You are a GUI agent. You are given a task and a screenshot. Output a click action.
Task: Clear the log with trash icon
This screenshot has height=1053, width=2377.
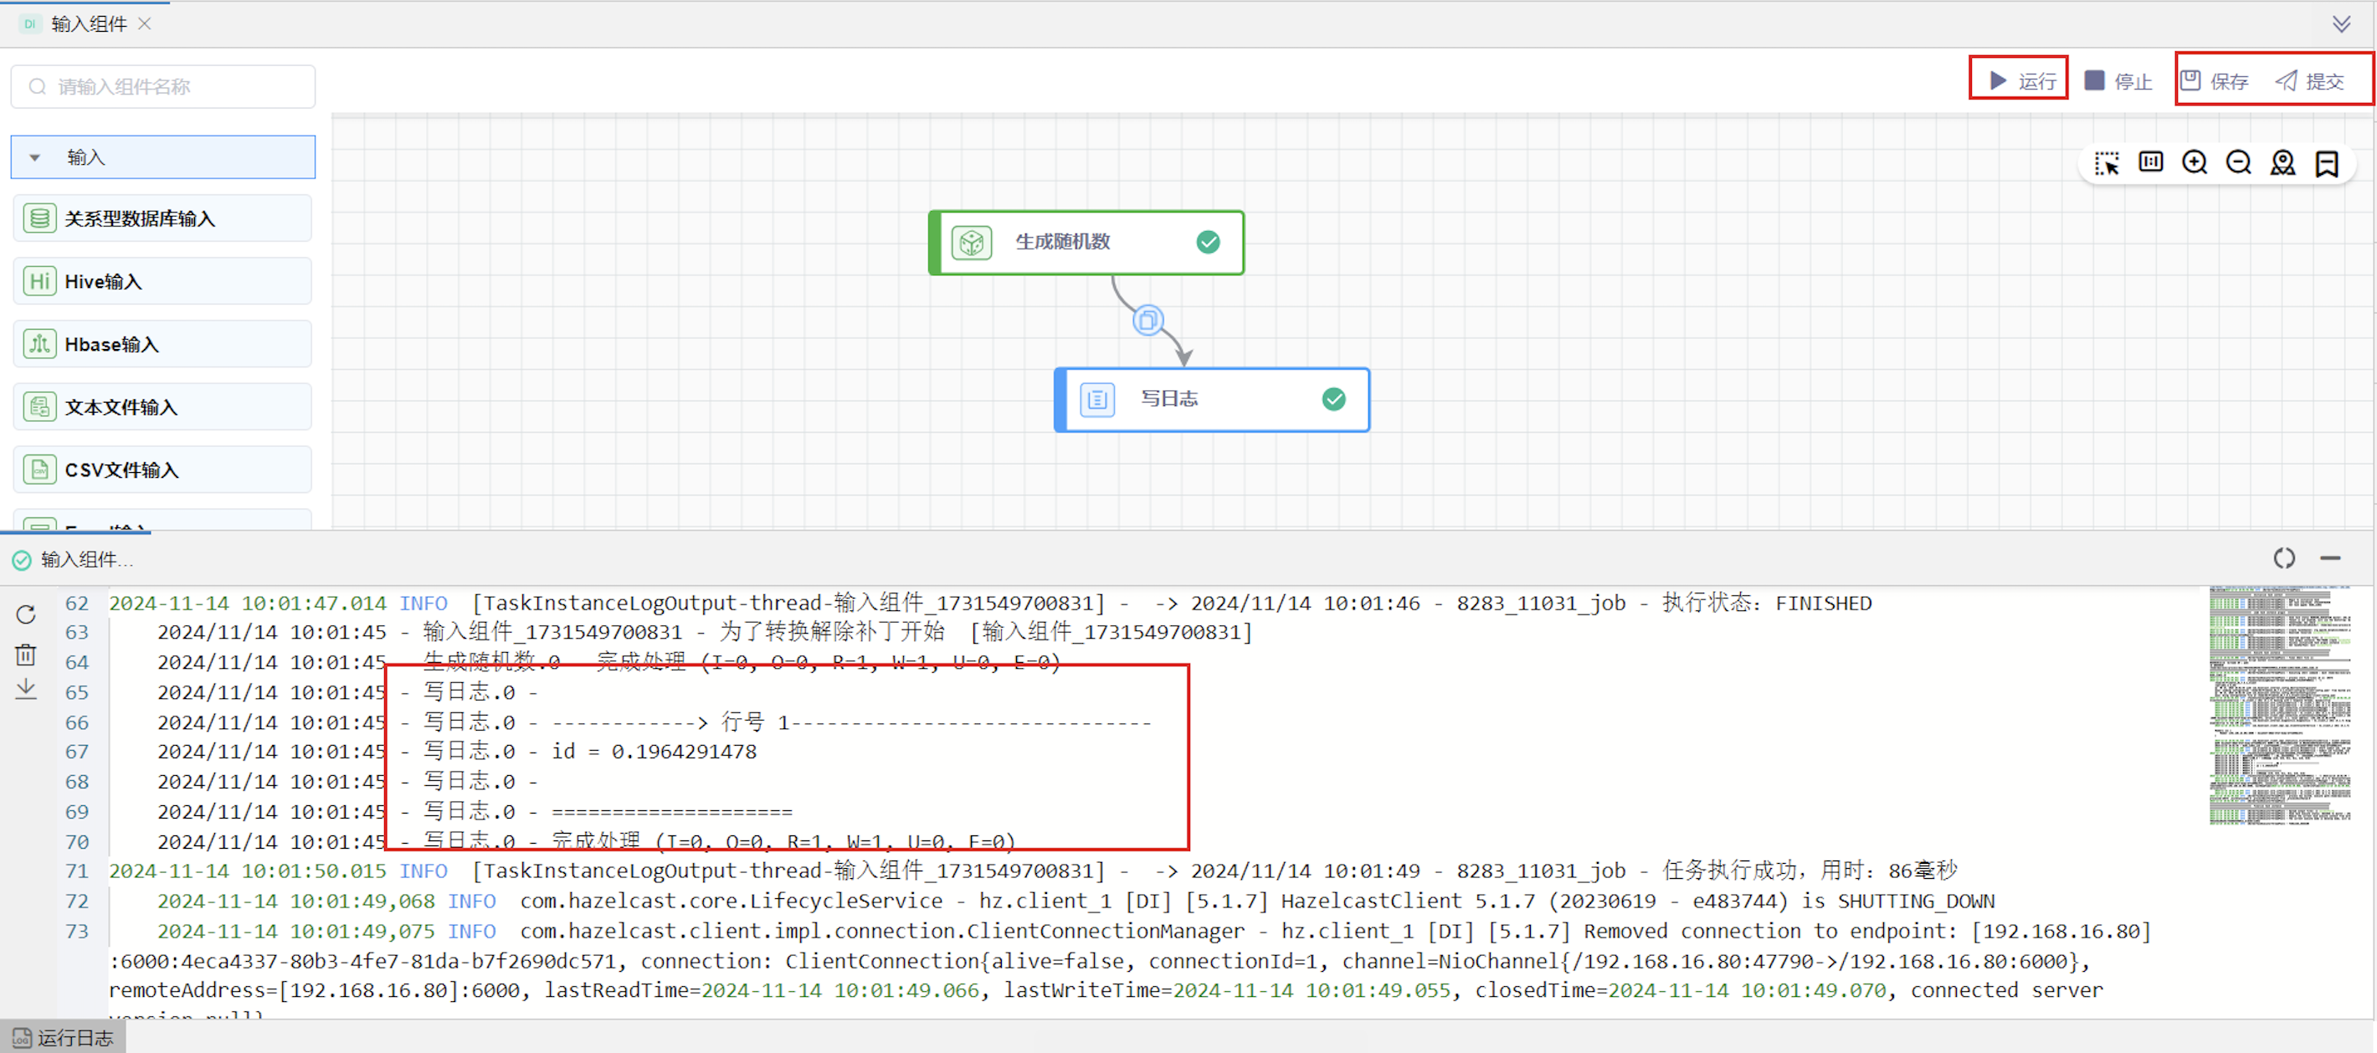click(x=26, y=655)
